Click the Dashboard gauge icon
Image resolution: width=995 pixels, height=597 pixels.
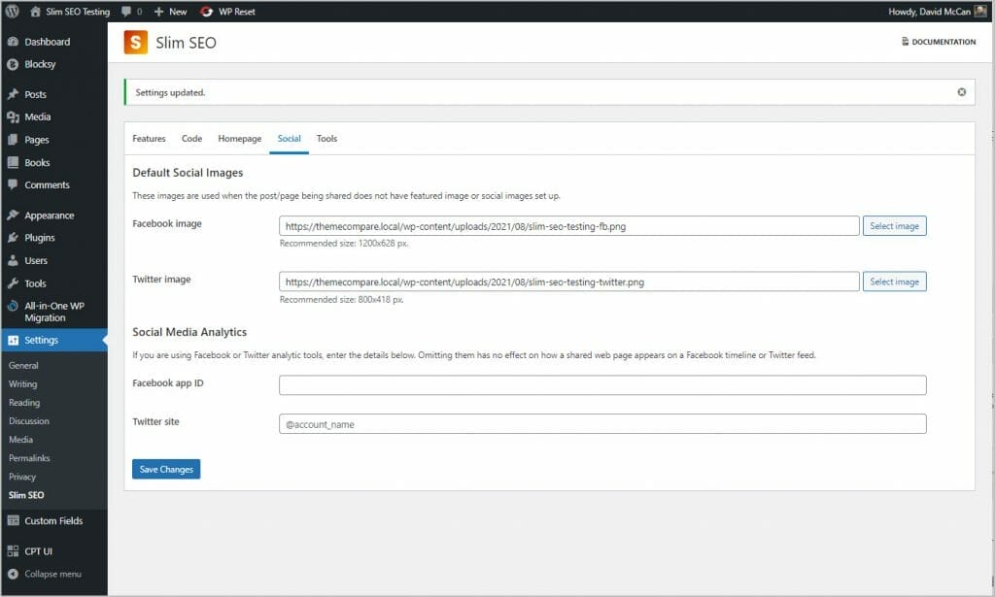pos(13,42)
